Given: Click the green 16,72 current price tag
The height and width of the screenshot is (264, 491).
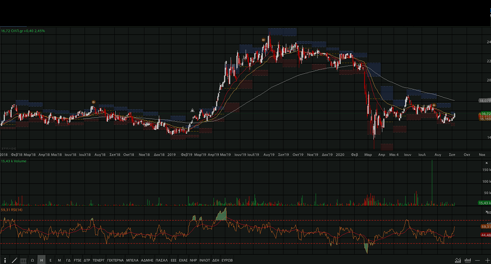Looking at the screenshot, I should point(485,114).
